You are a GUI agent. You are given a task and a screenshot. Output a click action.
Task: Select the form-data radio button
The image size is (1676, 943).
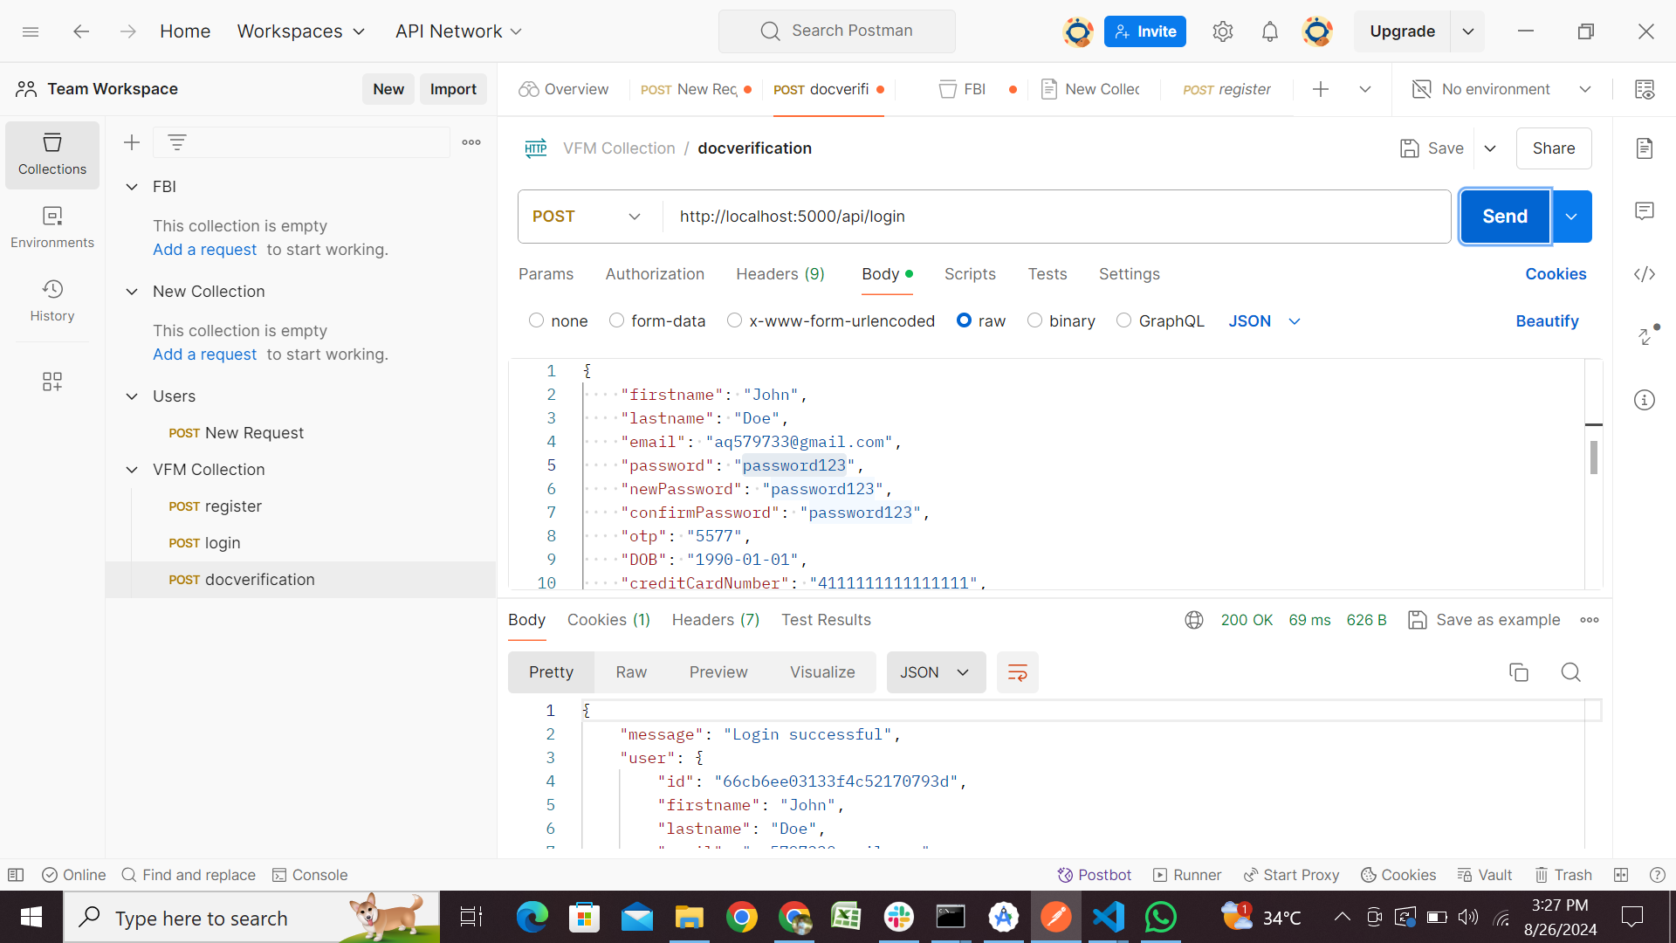coord(617,321)
